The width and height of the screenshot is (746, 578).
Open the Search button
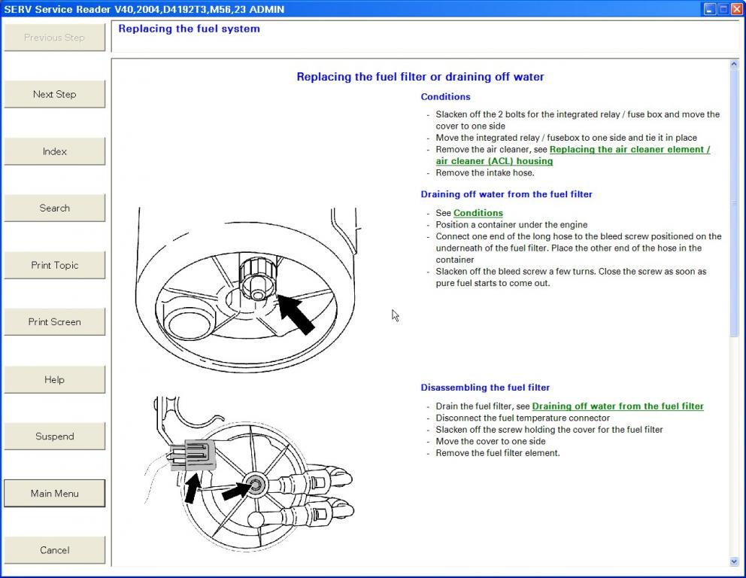pyautogui.click(x=55, y=208)
